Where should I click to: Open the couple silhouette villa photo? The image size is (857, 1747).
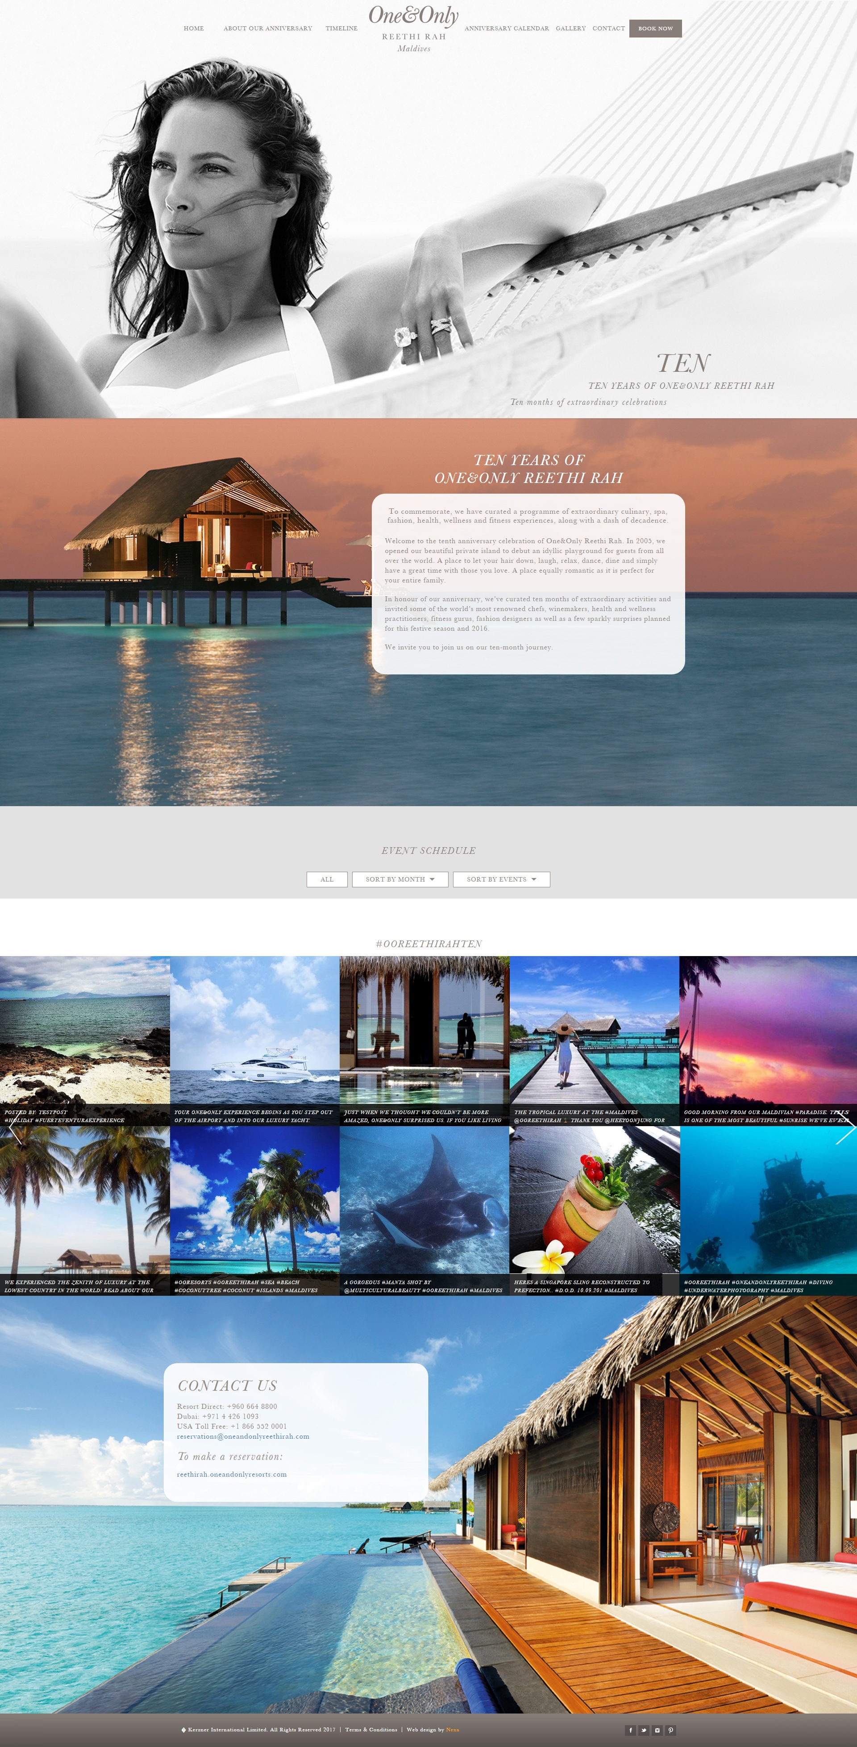coord(424,1041)
